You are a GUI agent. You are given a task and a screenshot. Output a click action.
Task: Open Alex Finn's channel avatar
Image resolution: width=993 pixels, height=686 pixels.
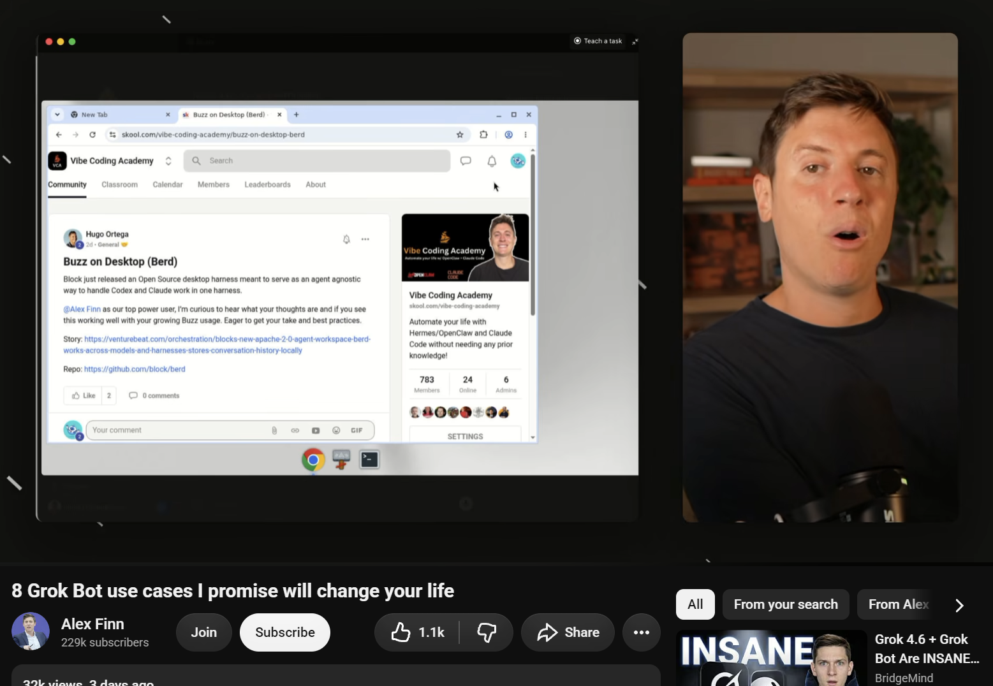click(x=31, y=631)
